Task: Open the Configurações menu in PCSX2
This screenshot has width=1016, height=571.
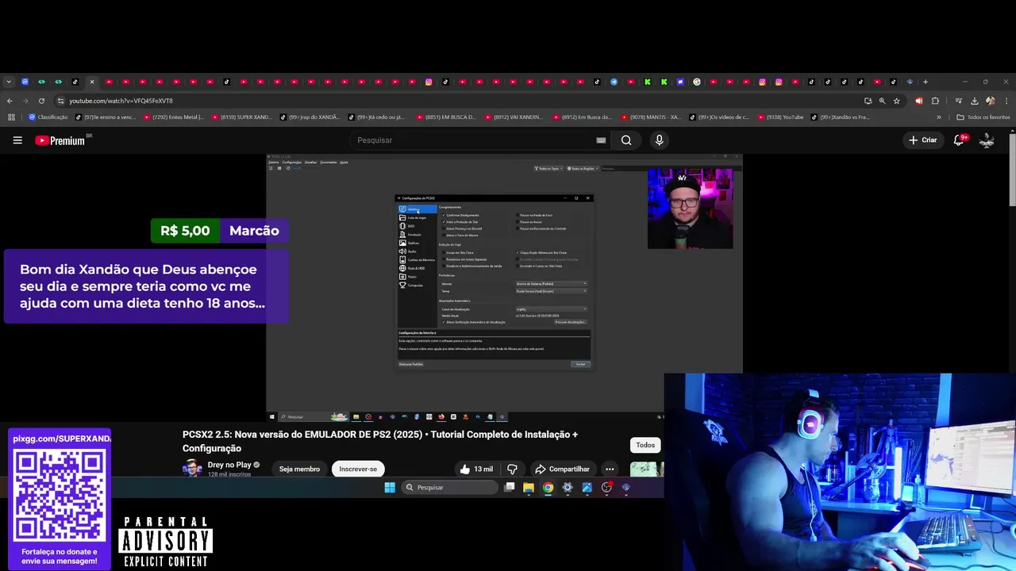Action: pos(291,162)
